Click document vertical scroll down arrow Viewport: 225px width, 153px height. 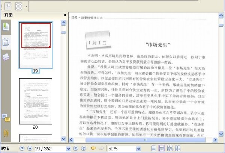(x=221, y=134)
